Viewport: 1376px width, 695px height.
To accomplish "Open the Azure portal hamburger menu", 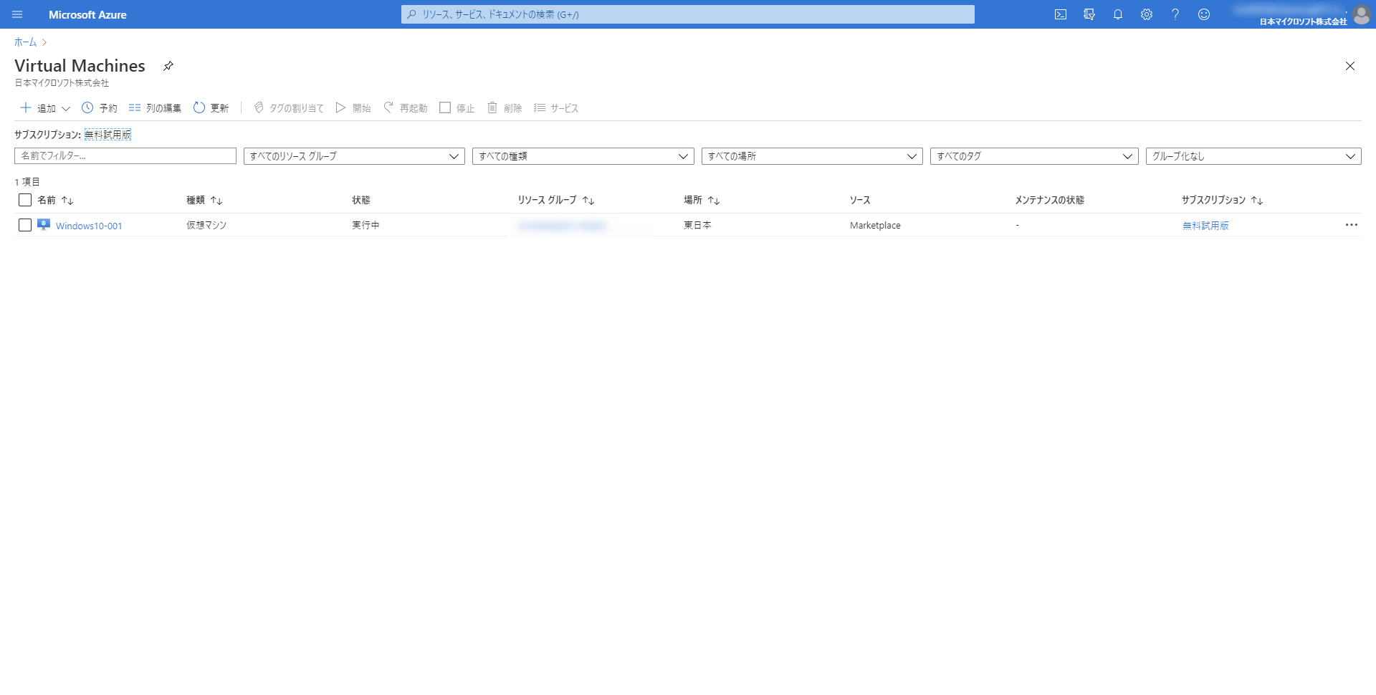I will click(17, 14).
